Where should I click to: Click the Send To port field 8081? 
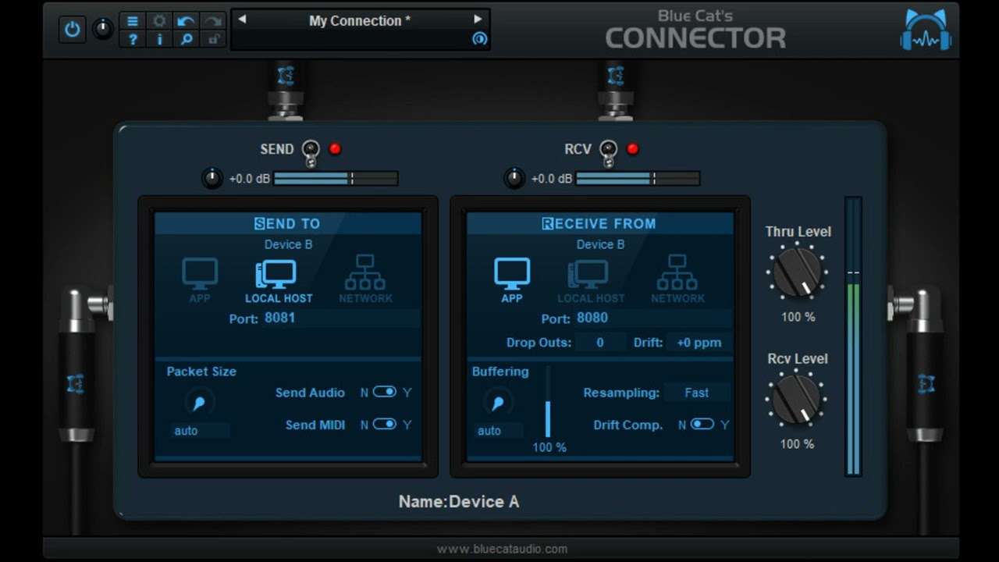tap(340, 318)
